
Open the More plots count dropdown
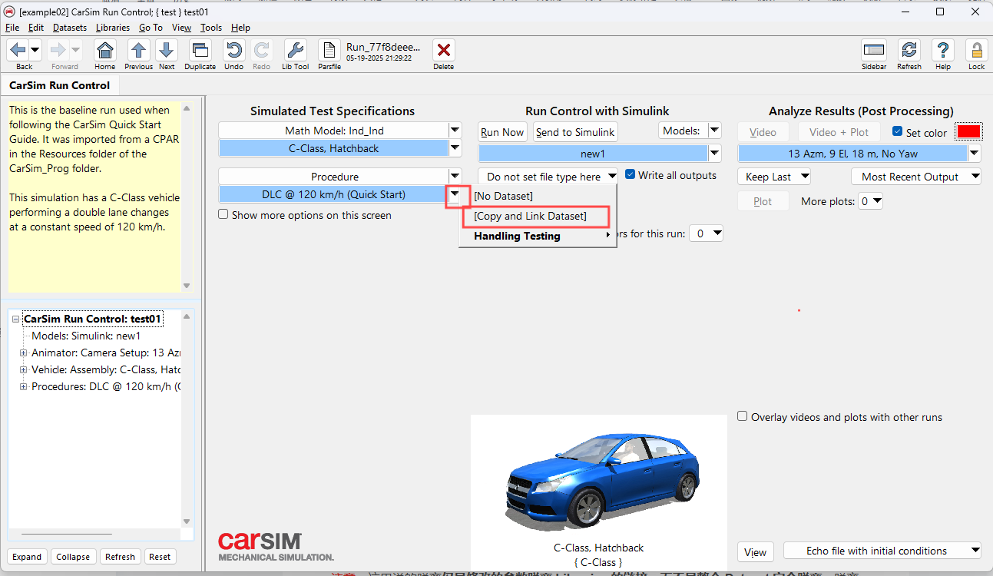[x=870, y=201]
